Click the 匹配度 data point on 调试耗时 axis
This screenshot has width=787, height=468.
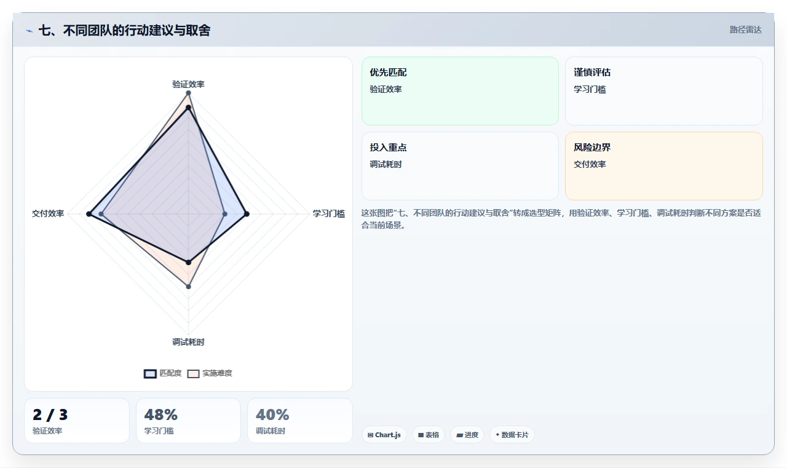click(189, 263)
